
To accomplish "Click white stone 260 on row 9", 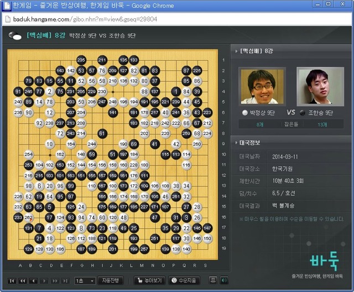I will 197,144.
